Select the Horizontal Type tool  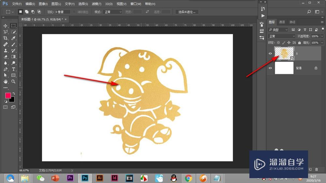pos(14,69)
